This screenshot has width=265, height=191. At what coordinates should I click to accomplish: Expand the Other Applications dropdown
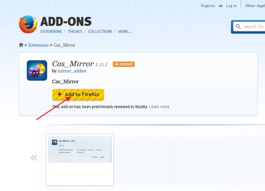[x=254, y=5]
